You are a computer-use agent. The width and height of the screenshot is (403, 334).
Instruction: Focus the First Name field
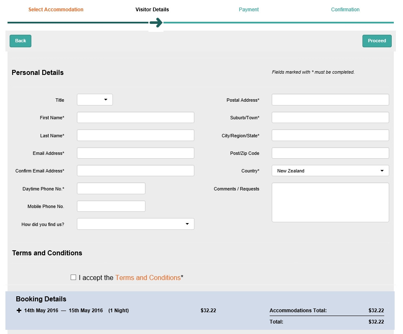(x=135, y=117)
